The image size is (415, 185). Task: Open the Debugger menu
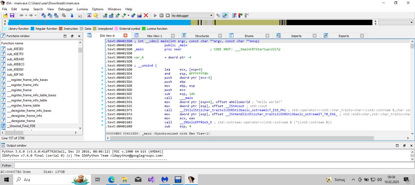pos(65,9)
